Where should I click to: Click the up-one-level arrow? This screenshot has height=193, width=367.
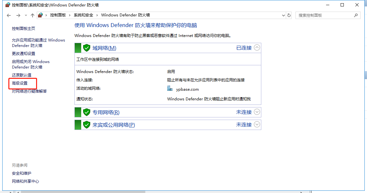[32, 15]
